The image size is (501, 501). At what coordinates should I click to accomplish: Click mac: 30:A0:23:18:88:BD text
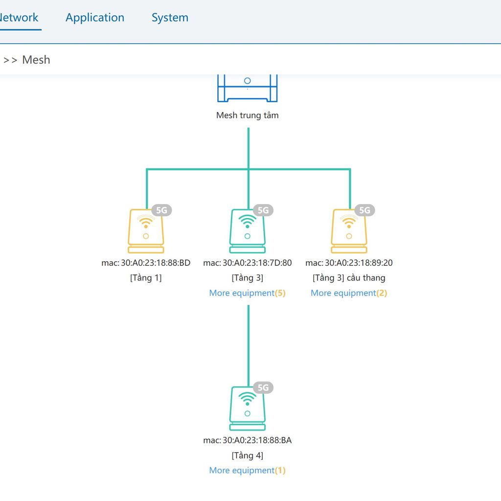(146, 263)
